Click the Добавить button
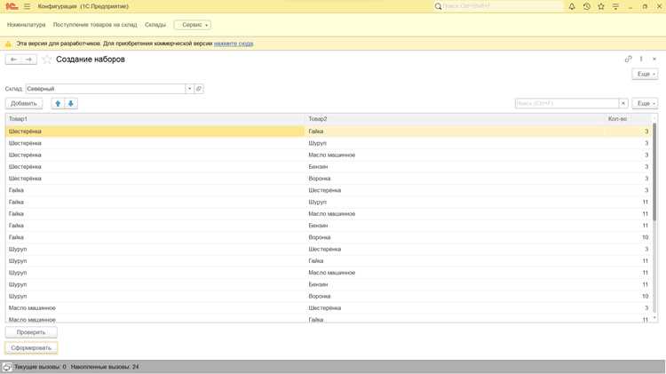The height and width of the screenshot is (374, 666). point(24,103)
